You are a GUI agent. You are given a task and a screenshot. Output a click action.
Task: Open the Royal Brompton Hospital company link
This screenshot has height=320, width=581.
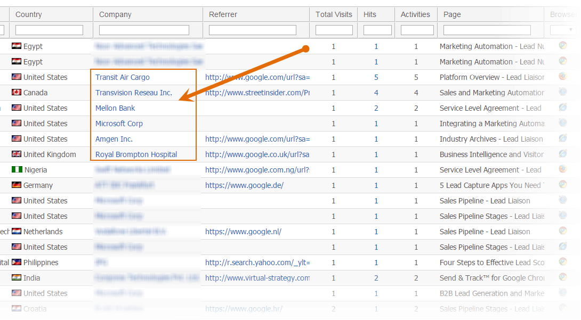[136, 154]
